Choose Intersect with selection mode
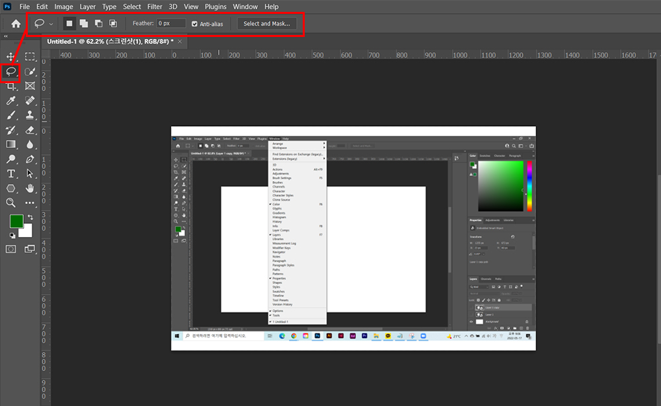 [x=113, y=24]
